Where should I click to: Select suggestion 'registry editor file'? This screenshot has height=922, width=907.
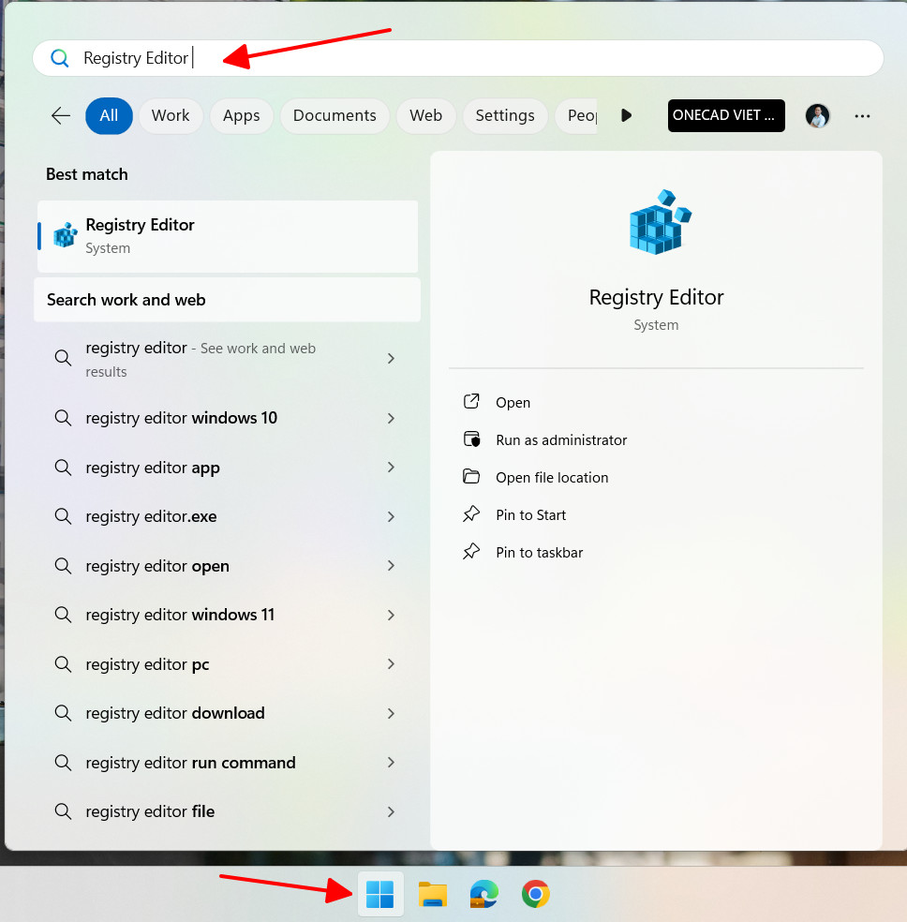pyautogui.click(x=228, y=811)
